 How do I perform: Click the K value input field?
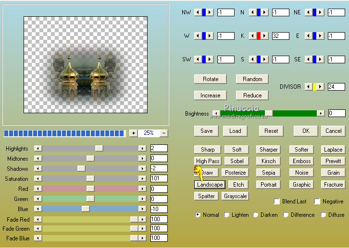pyautogui.click(x=281, y=36)
